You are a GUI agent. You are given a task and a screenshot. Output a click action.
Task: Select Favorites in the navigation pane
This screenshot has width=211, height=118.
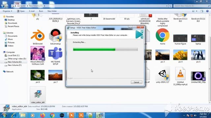tap(10, 17)
